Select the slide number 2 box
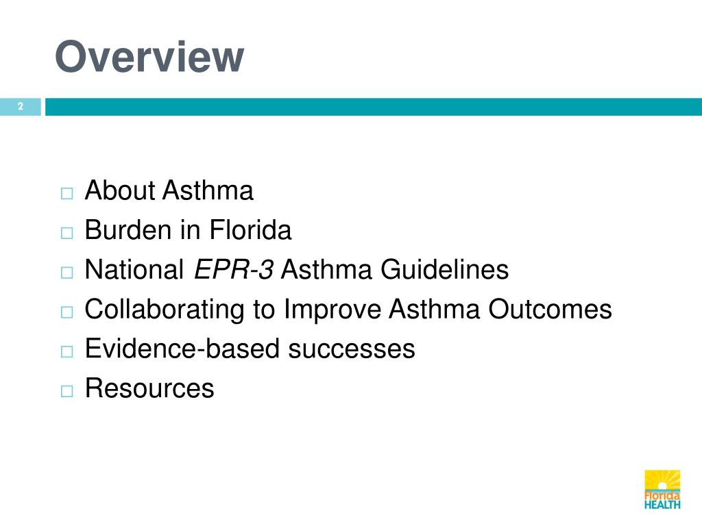The height and width of the screenshot is (526, 702). point(20,106)
